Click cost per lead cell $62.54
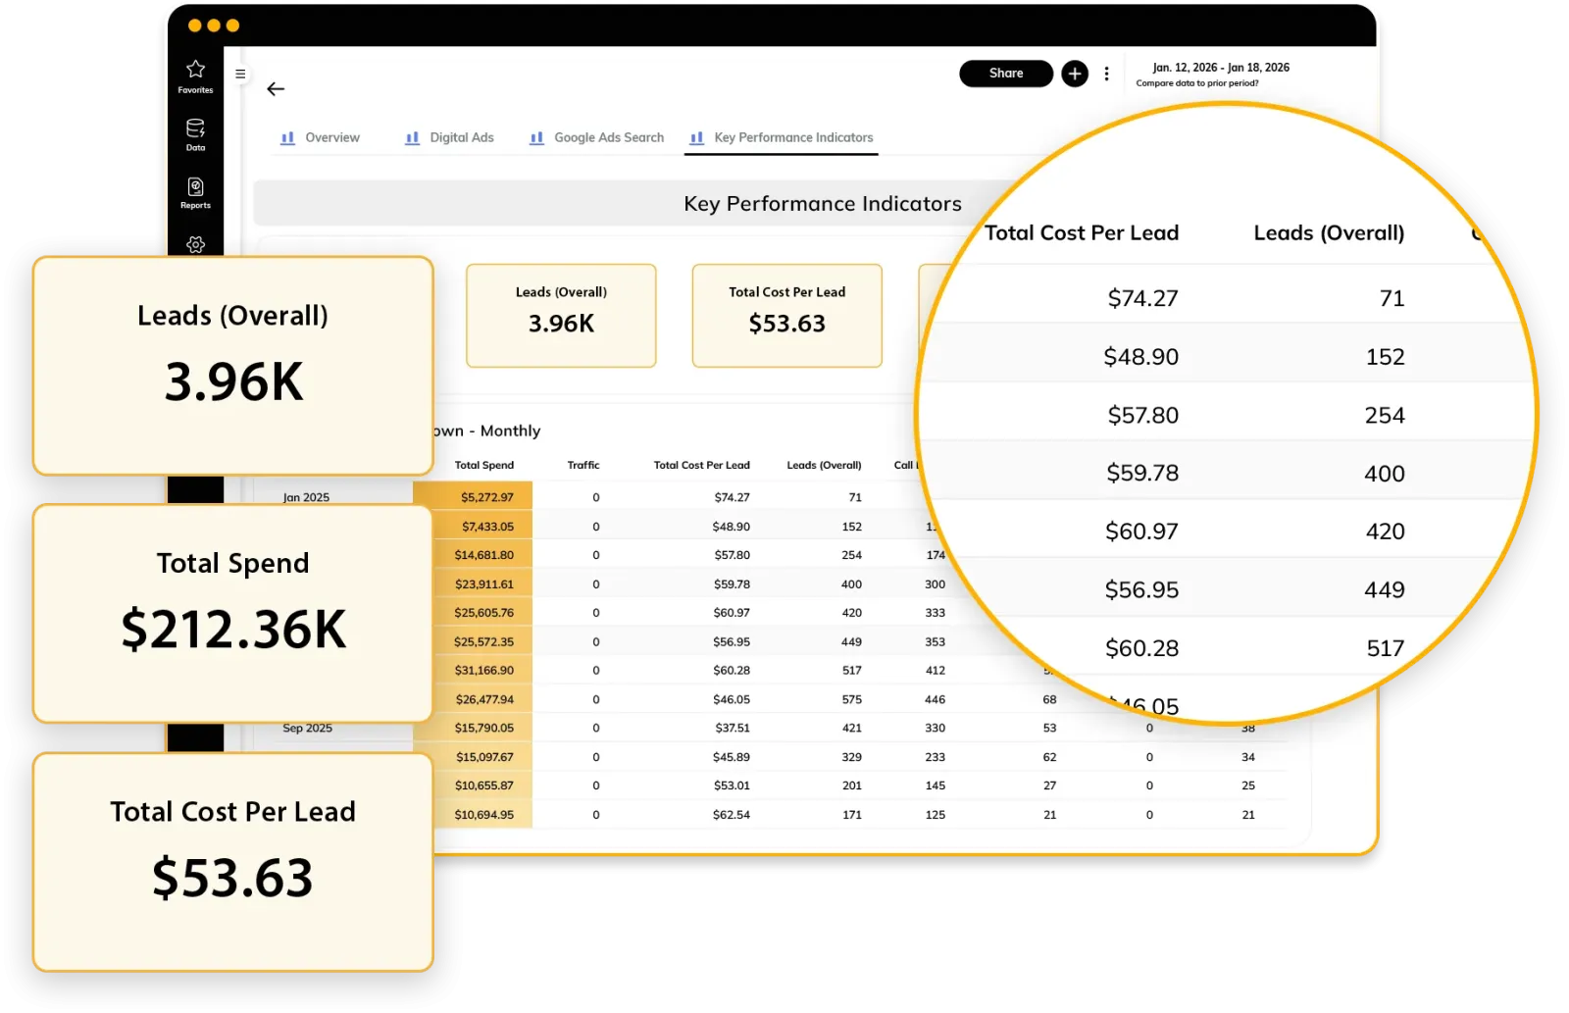 click(732, 815)
